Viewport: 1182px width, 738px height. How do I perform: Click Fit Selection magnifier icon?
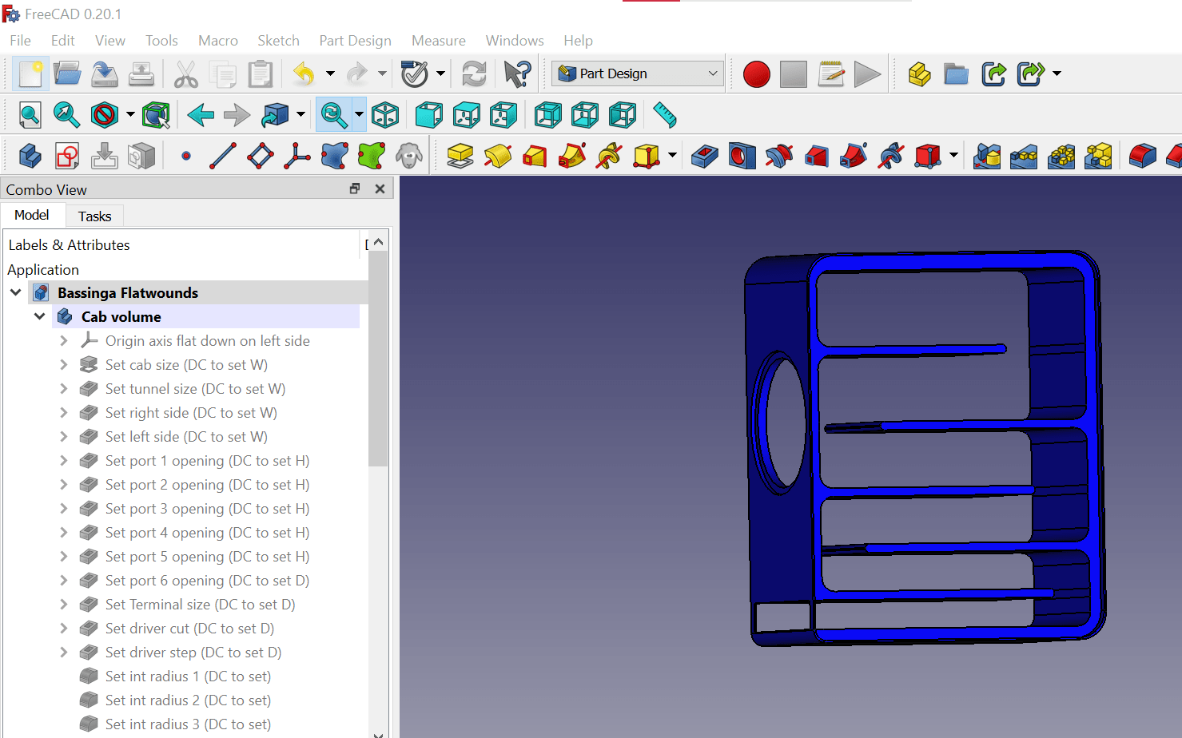(x=66, y=115)
